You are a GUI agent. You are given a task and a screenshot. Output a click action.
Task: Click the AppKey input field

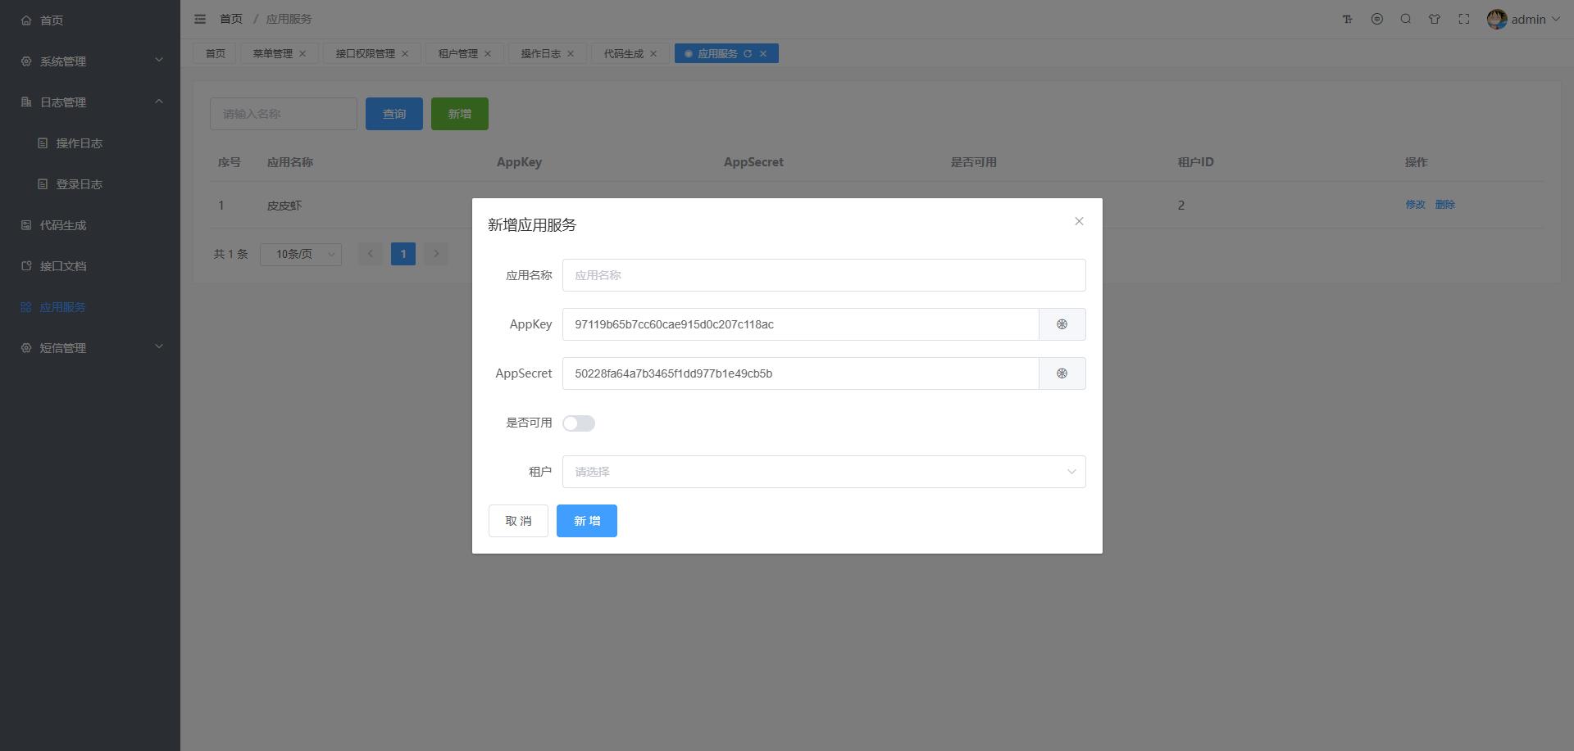point(800,324)
